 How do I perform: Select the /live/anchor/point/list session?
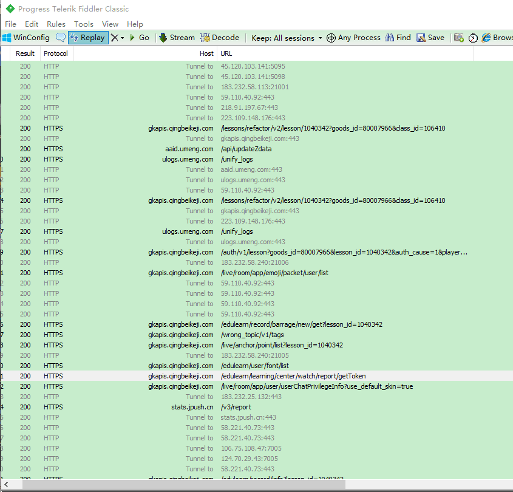(x=257, y=346)
